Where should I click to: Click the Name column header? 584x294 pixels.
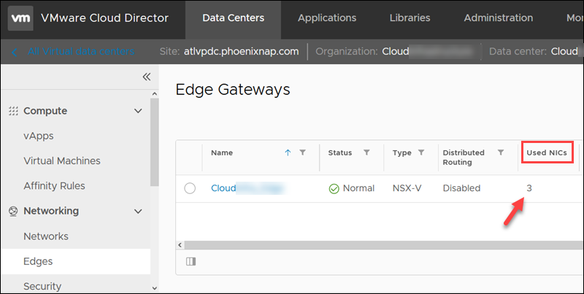coord(222,152)
